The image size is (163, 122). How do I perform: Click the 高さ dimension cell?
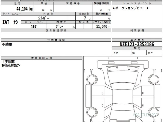(x=154, y=53)
